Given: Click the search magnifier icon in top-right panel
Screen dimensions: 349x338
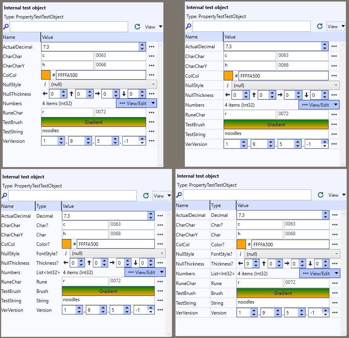Looking at the screenshot, I should pyautogui.click(x=188, y=26).
